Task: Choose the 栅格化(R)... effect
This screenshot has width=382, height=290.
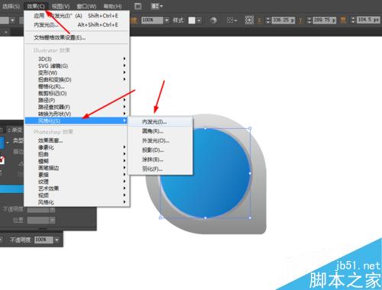Action: pyautogui.click(x=76, y=86)
